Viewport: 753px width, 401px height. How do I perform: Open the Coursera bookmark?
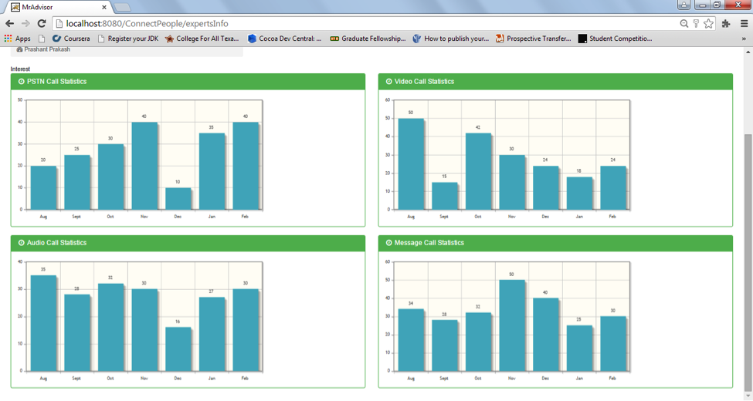(71, 39)
